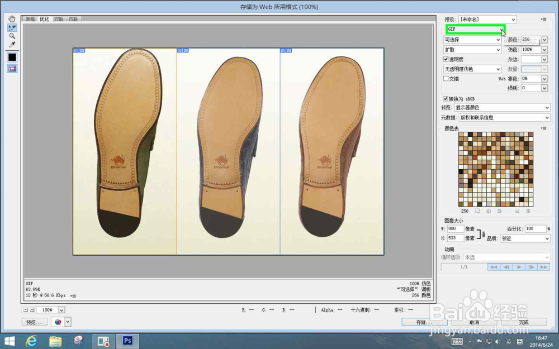
Task: Click the zoom in plus button
Action: (x=32, y=310)
